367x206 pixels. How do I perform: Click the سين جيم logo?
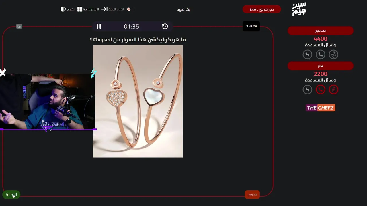299,9
